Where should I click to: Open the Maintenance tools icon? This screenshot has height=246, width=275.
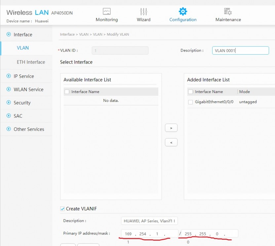click(228, 12)
